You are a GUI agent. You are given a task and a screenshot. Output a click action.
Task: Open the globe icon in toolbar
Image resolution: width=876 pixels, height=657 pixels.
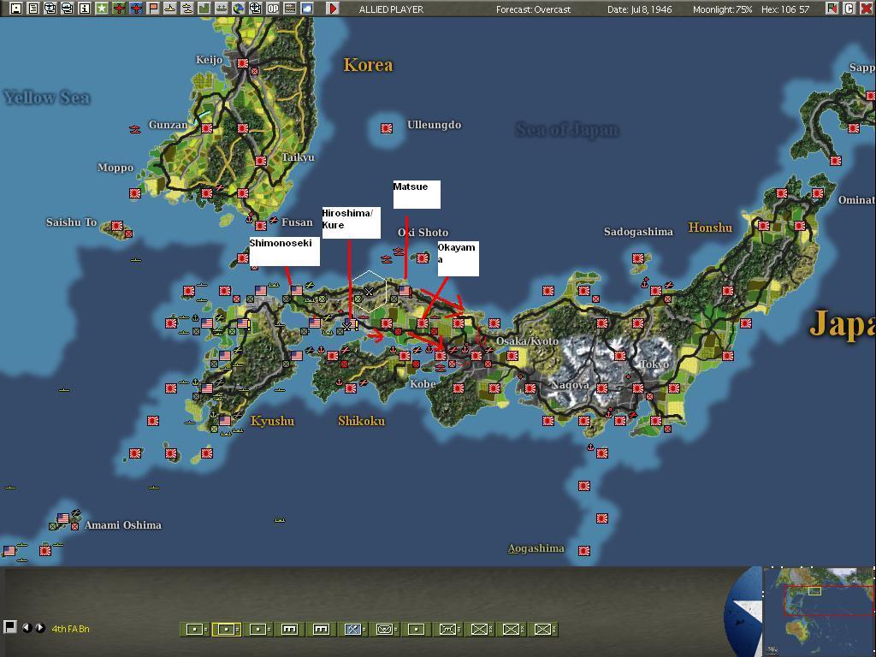[239, 9]
